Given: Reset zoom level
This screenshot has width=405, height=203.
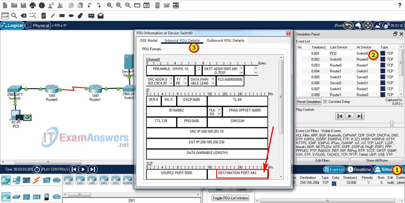Looking at the screenshot, I should [119, 5].
